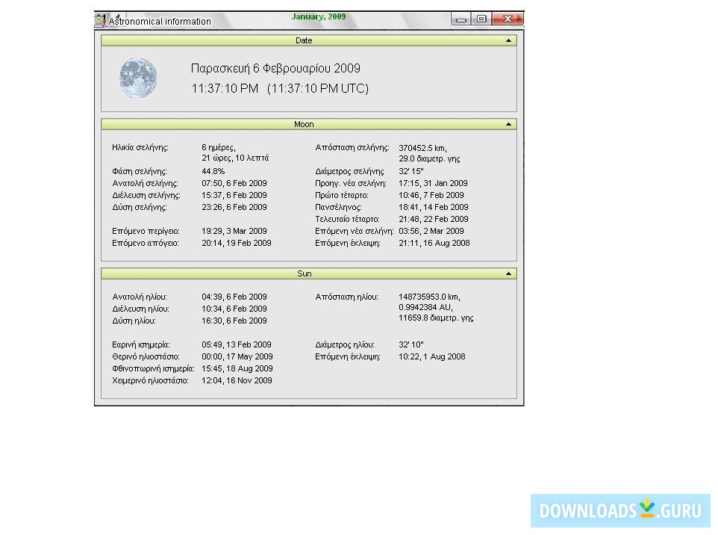Click spring equinox 05:49, 13 Feb 2009

(x=237, y=344)
